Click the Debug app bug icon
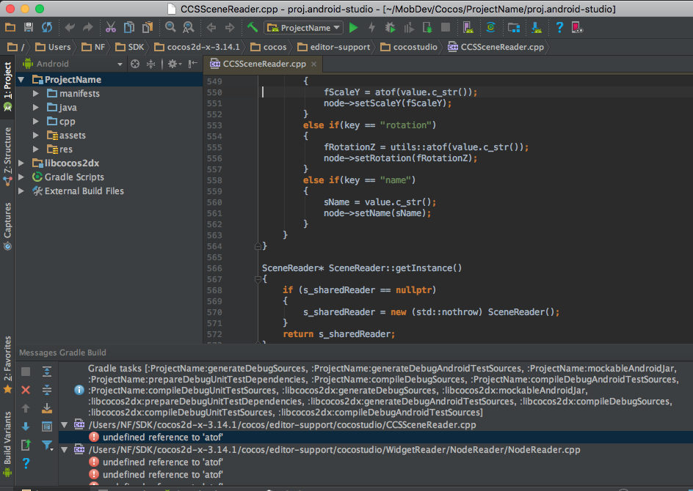 tap(391, 28)
